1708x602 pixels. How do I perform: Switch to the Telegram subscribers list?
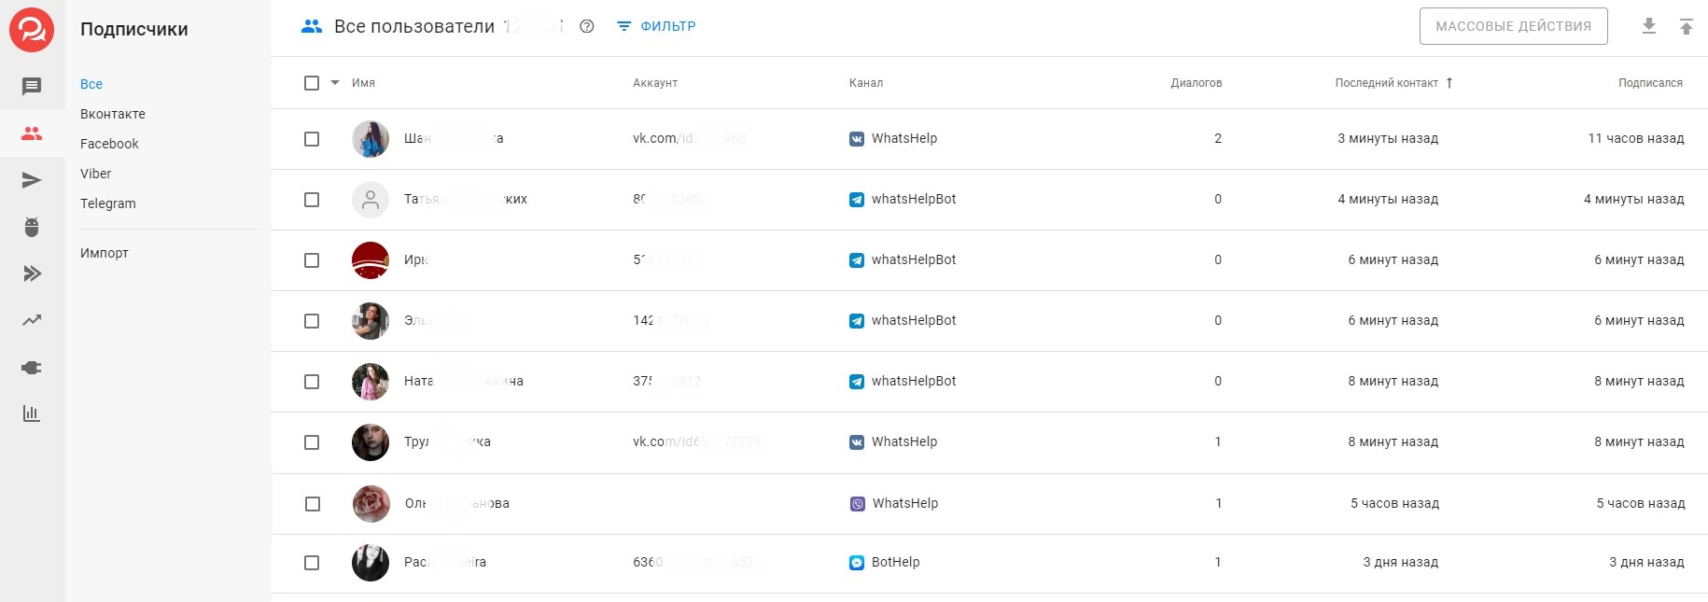(x=108, y=203)
